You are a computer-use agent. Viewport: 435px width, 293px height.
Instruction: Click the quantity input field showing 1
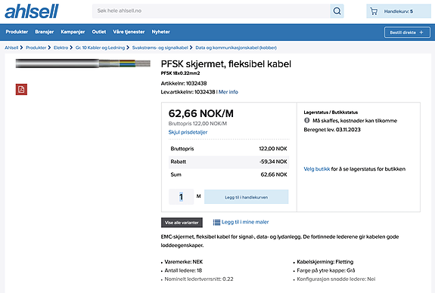coord(181,197)
